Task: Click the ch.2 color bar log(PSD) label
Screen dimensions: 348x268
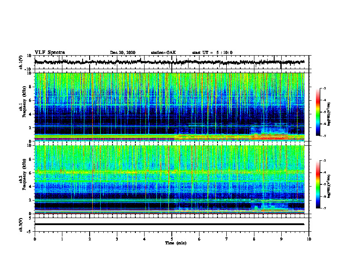Action: [329, 186]
